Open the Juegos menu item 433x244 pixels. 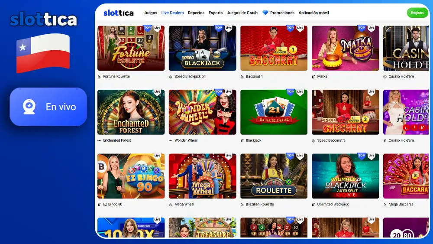(x=150, y=13)
